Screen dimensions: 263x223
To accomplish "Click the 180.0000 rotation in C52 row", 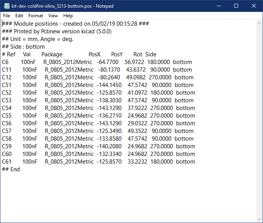I will pyautogui.click(x=161, y=93).
